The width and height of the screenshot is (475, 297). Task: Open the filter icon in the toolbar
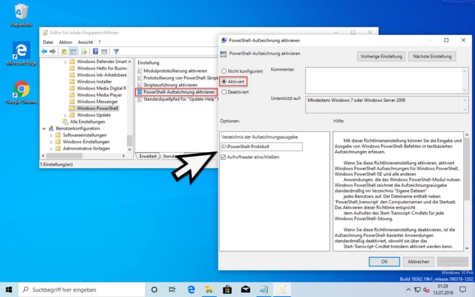pos(116,52)
